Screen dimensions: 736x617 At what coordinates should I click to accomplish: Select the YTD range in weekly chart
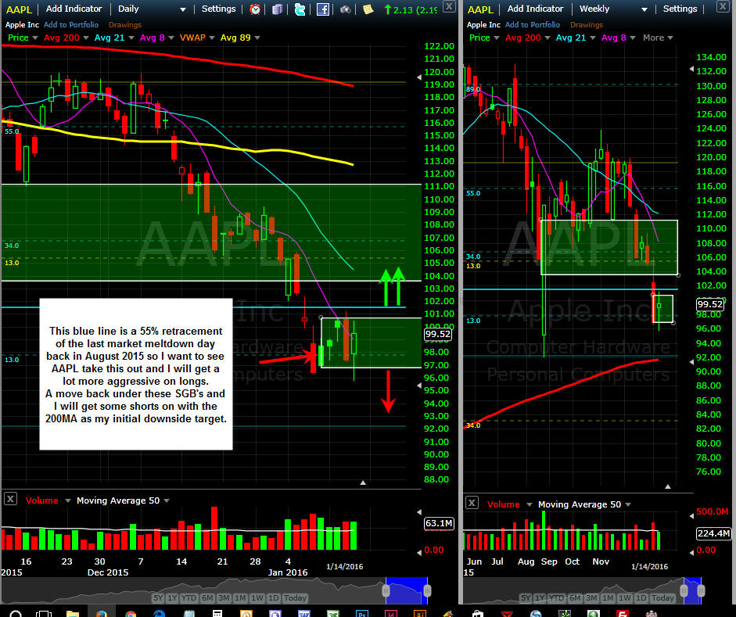pos(556,597)
